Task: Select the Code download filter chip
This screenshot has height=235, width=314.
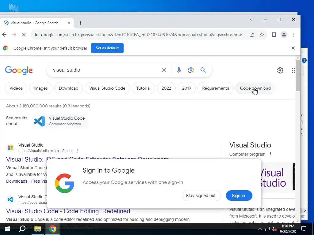Action: 255,88
